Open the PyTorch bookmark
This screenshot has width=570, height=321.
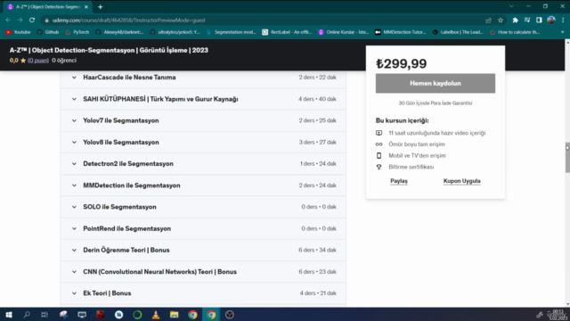(77, 32)
